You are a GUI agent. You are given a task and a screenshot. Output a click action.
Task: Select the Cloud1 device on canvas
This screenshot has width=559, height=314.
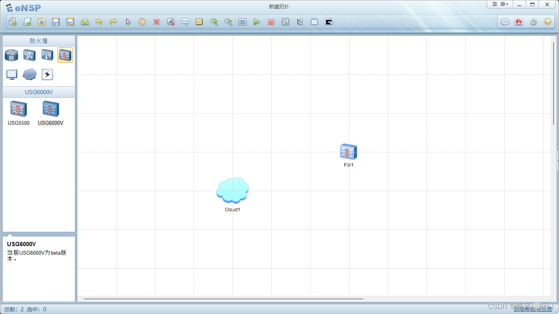pyautogui.click(x=233, y=190)
